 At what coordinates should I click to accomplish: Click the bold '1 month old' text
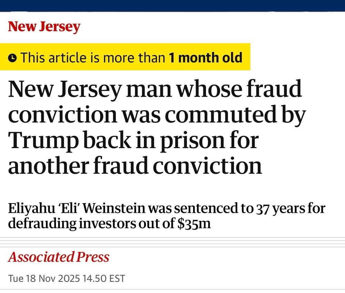tap(206, 57)
